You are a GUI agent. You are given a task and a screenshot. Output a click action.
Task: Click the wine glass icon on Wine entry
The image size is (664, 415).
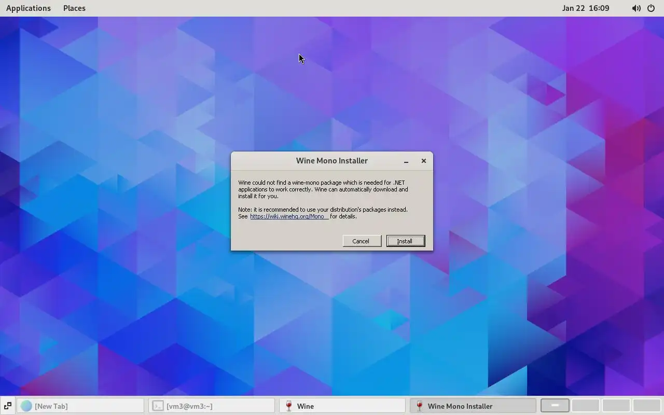tap(289, 406)
